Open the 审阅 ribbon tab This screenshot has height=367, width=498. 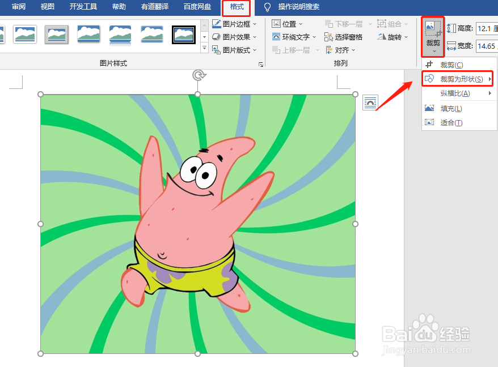coord(19,6)
